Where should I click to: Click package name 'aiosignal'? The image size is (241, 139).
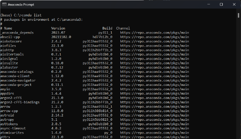pos(9,59)
